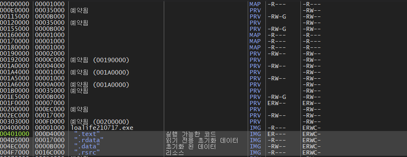
Task: Click size value 0000C000
Action: (x=50, y=60)
